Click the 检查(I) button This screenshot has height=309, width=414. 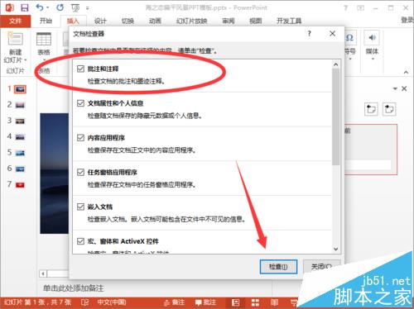click(278, 267)
